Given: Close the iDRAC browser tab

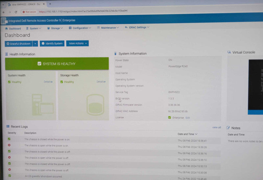Looking at the screenshot, I should click(44, 4).
